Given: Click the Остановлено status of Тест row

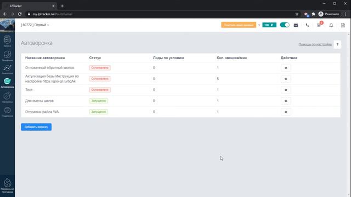Looking at the screenshot, I should point(100,90).
